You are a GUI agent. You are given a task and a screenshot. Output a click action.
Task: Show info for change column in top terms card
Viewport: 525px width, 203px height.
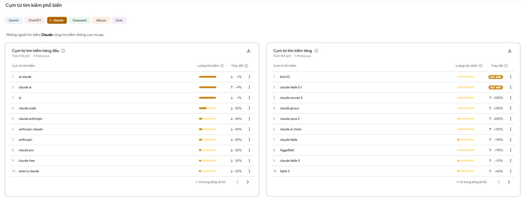pos(246,66)
